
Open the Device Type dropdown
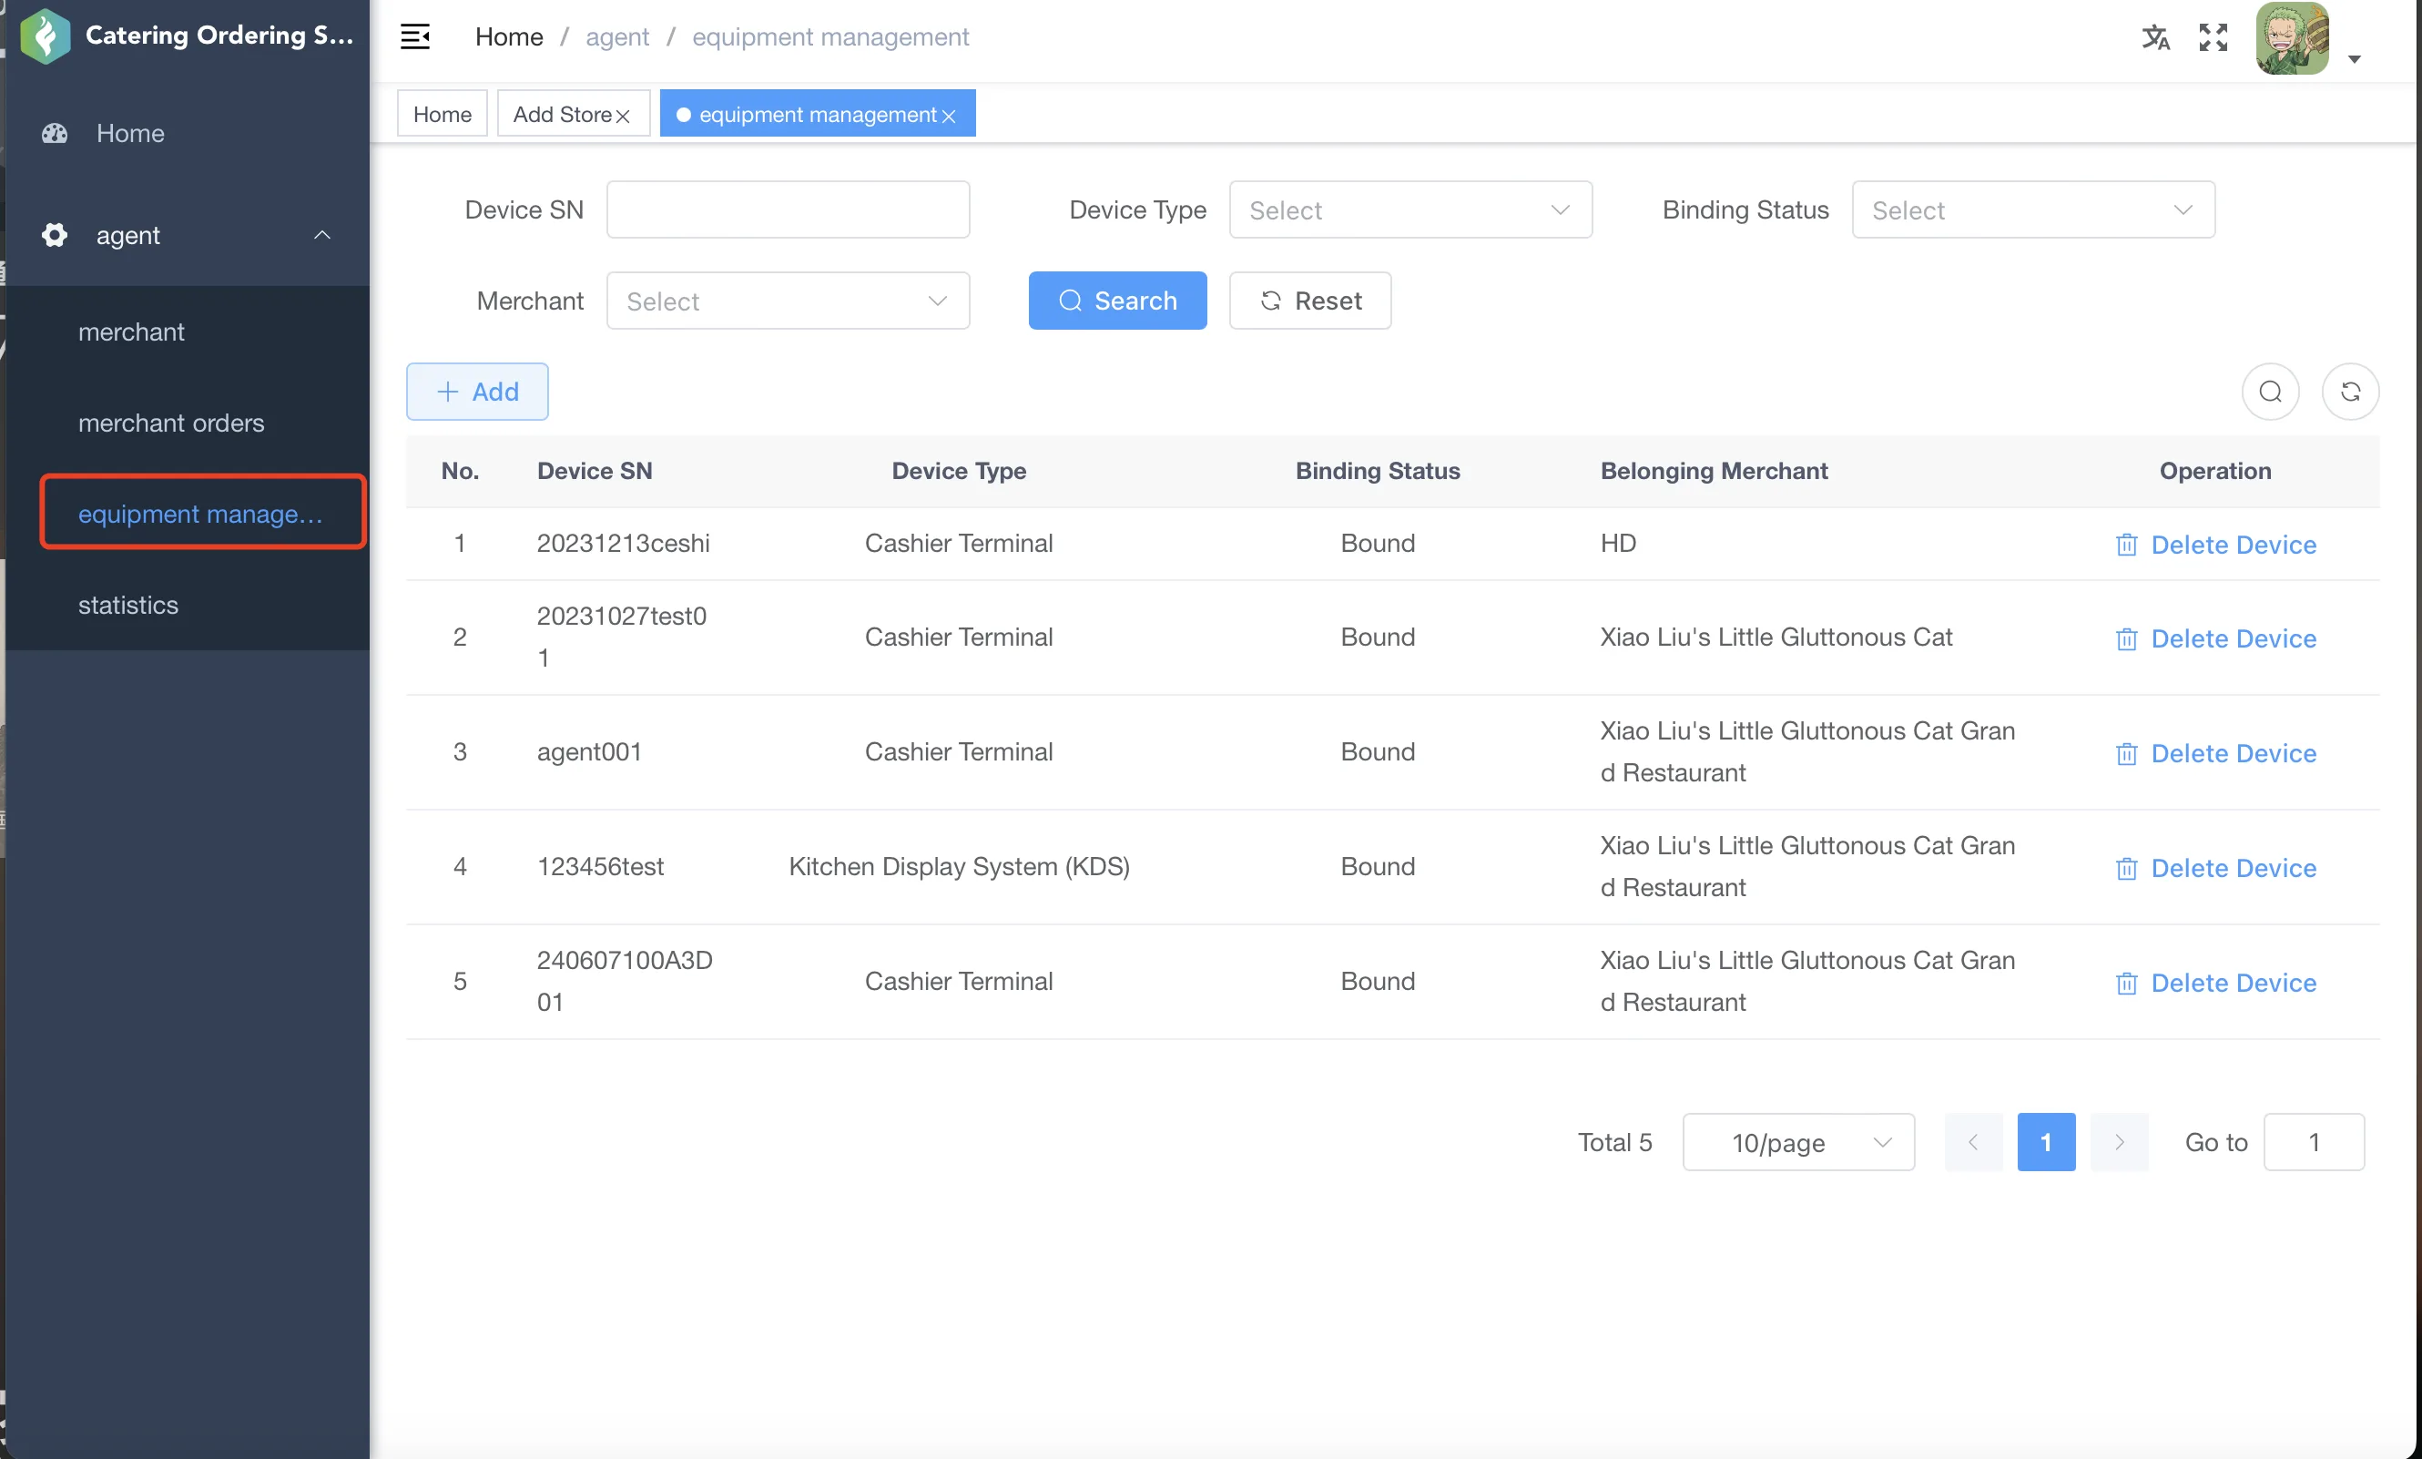[x=1410, y=209]
